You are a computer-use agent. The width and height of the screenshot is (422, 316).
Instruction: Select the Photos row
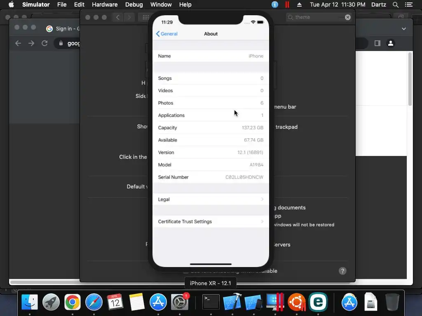tap(211, 103)
